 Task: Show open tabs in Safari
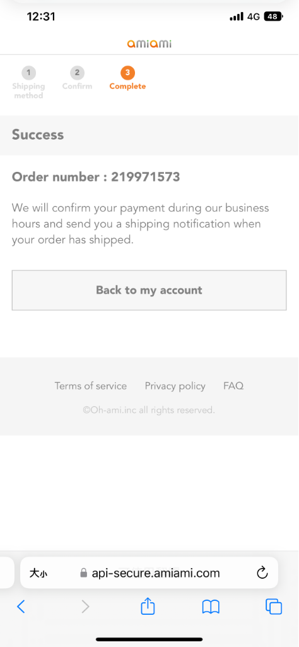coord(274,606)
